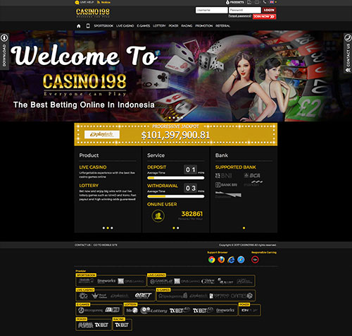The width and height of the screenshot is (352, 336).
Task: Go to the home page icon
Action: (x=79, y=26)
